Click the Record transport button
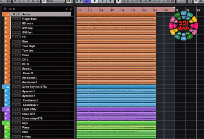 pos(110,1)
